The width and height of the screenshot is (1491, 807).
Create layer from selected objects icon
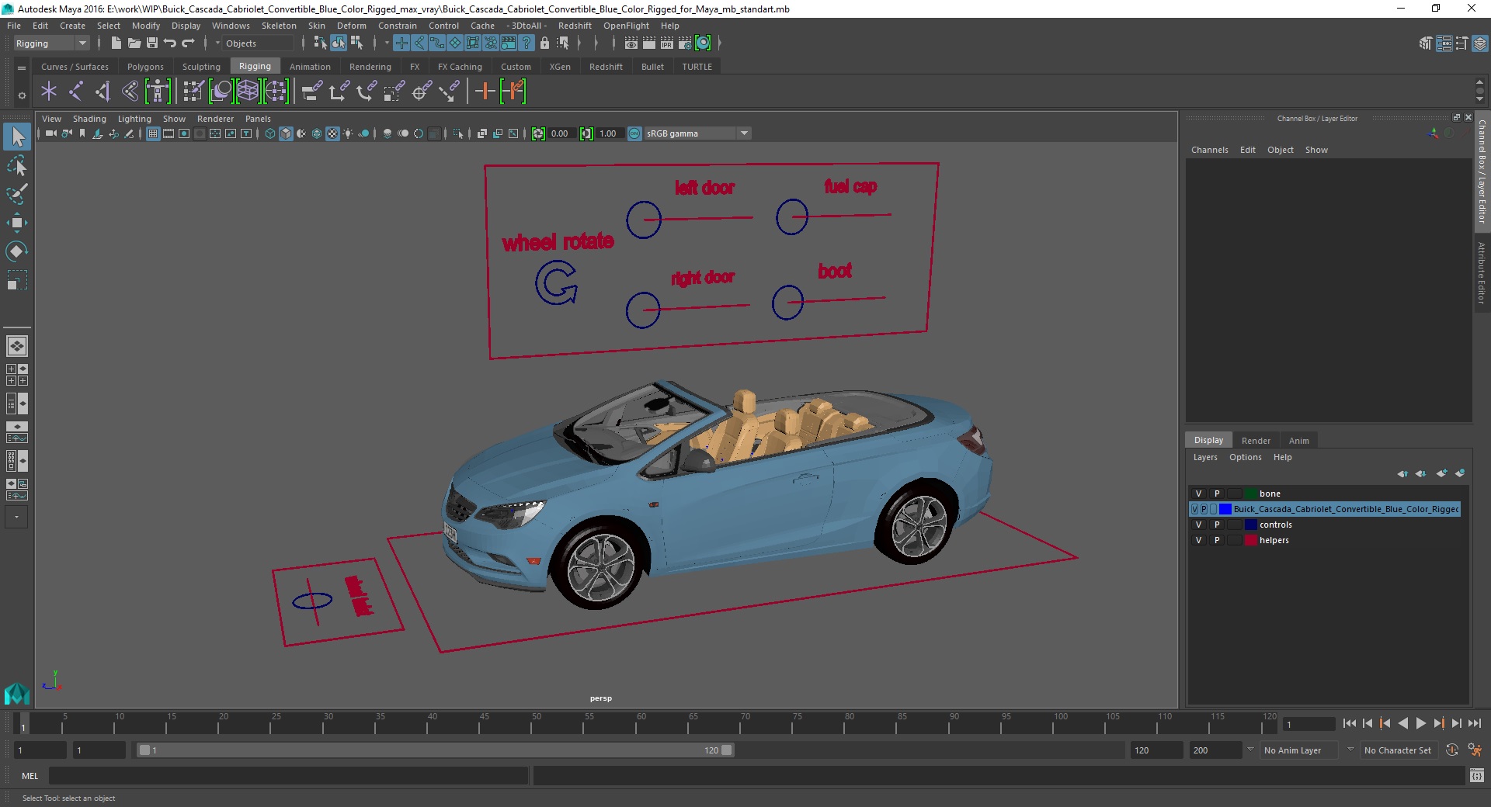(x=1460, y=473)
